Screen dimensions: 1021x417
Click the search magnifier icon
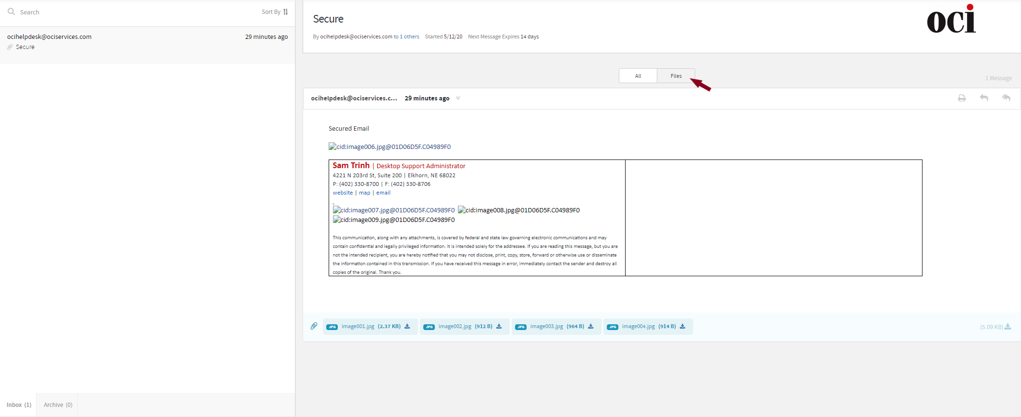point(11,12)
